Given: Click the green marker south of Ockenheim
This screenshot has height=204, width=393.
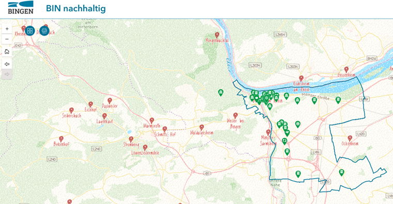Looking at the screenshot, I should click(342, 172).
